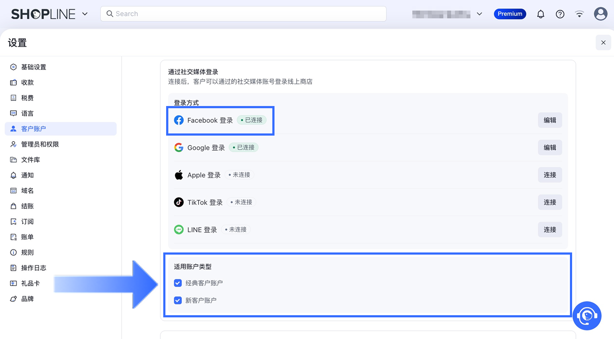Open the store name dropdown arrow

click(479, 14)
